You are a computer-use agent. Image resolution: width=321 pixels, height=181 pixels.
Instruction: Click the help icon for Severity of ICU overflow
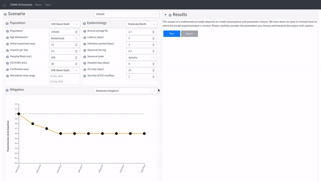pyautogui.click(x=85, y=76)
